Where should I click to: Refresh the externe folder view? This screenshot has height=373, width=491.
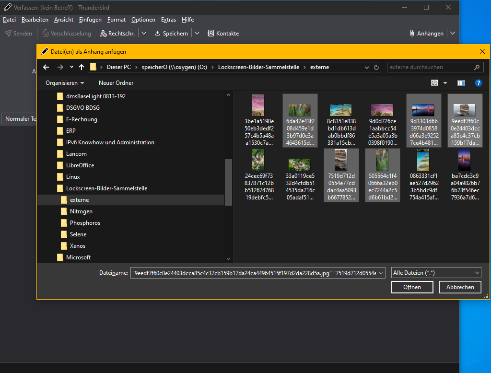coord(376,67)
